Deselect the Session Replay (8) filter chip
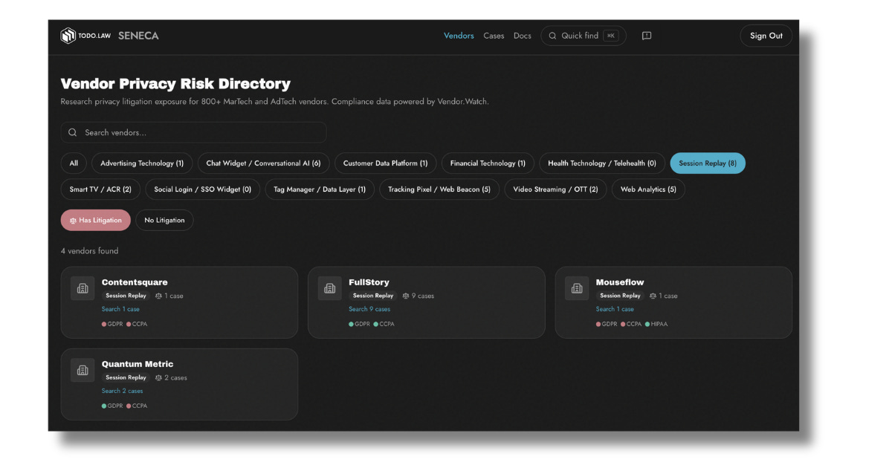 click(708, 163)
